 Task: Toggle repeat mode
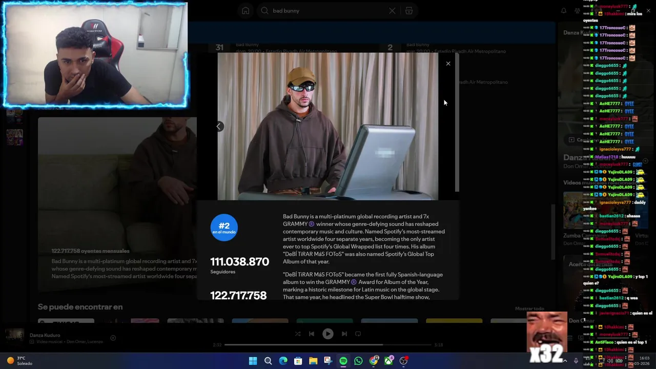click(358, 334)
